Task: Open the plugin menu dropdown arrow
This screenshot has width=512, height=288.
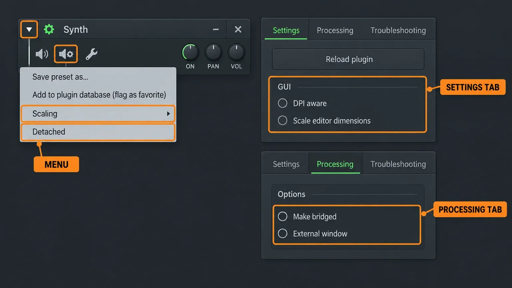Action: click(x=29, y=29)
